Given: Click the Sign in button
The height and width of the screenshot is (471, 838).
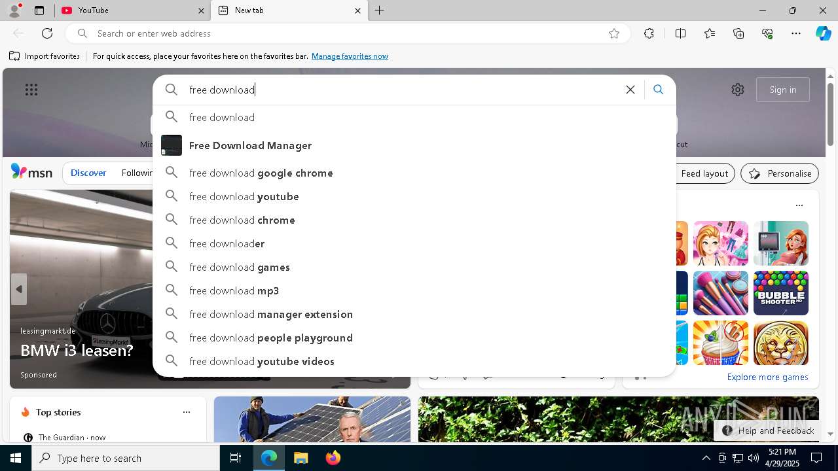Looking at the screenshot, I should pos(783,90).
